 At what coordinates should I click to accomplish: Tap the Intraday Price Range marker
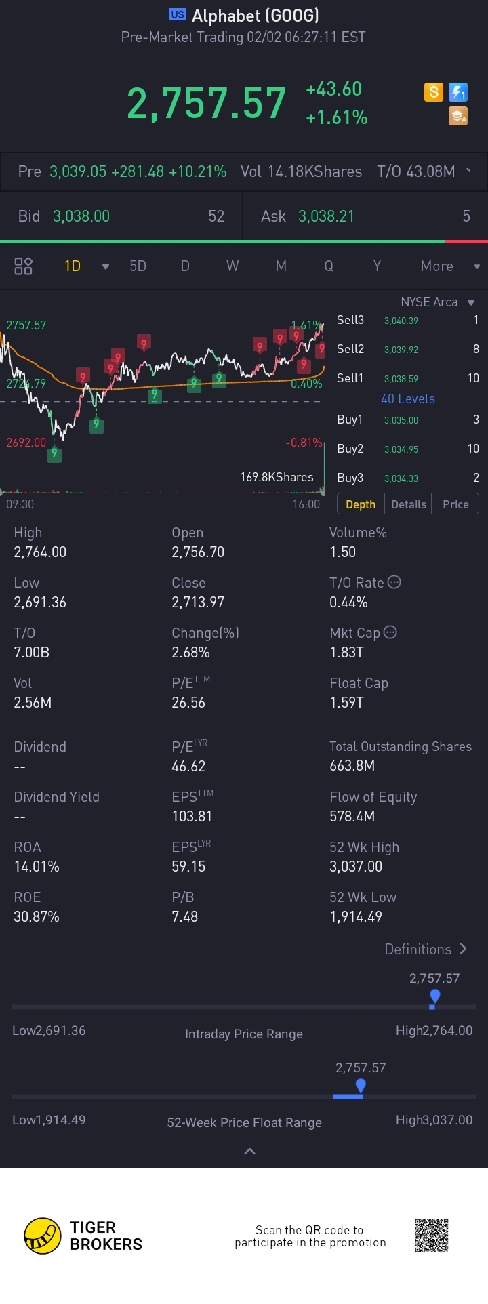tap(434, 996)
